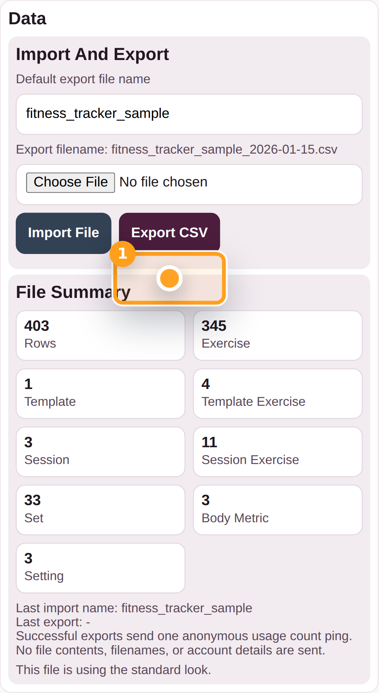Select the Last import name text
The width and height of the screenshot is (379, 693).
[x=134, y=608]
